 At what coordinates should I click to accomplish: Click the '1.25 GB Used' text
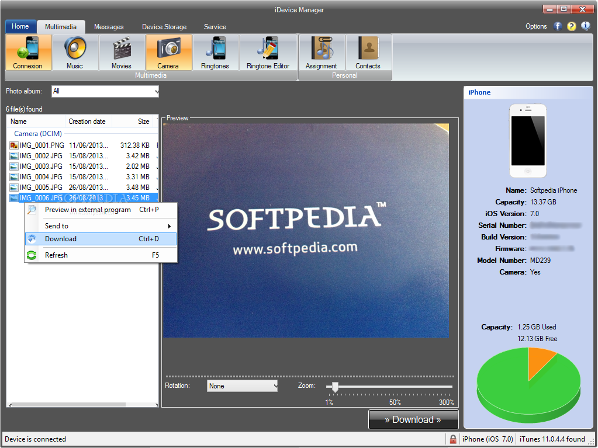click(x=537, y=327)
